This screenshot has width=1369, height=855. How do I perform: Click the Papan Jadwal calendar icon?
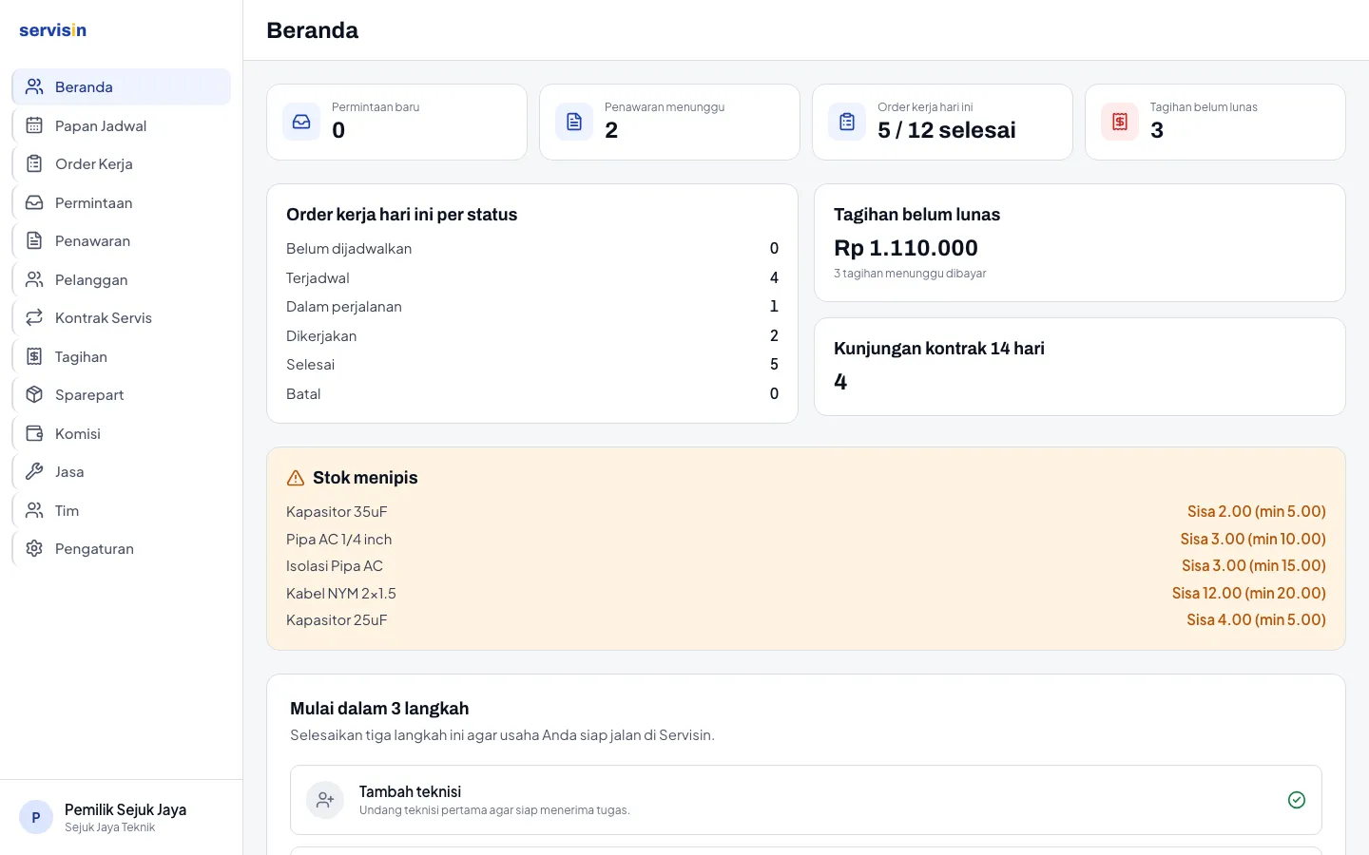pos(34,125)
